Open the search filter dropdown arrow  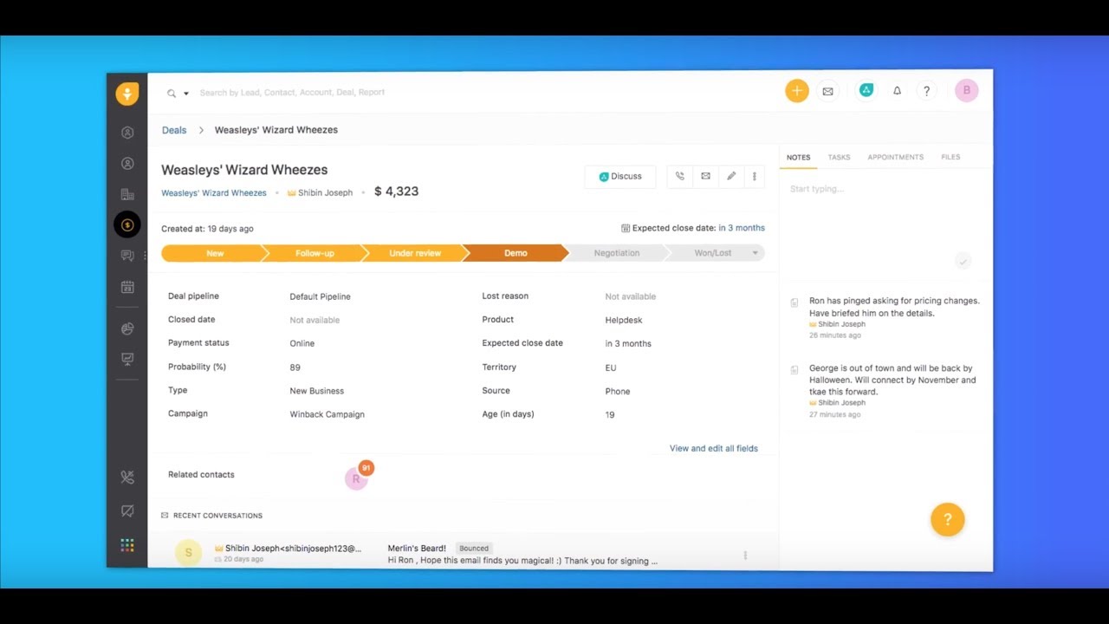click(185, 94)
